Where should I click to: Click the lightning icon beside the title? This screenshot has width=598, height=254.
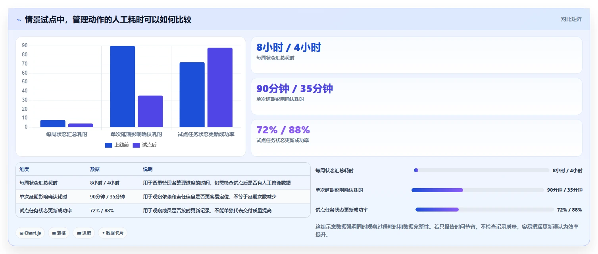(x=19, y=20)
